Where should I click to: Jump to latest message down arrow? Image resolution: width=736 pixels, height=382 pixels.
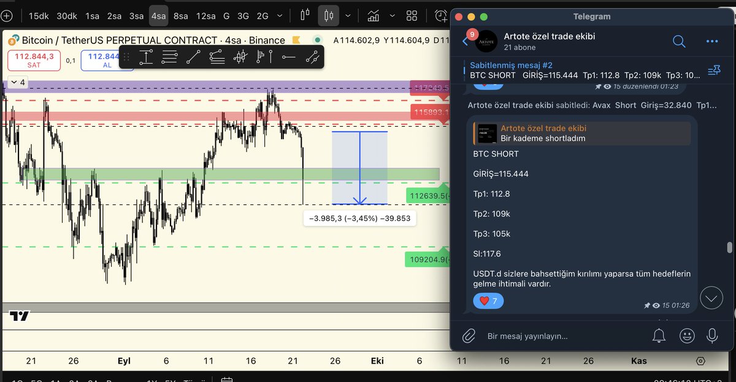(711, 298)
